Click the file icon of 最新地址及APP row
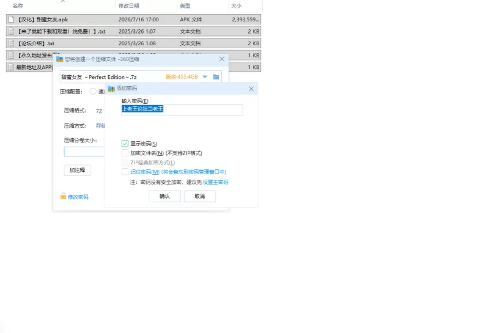The height and width of the screenshot is (333, 489). click(11, 67)
